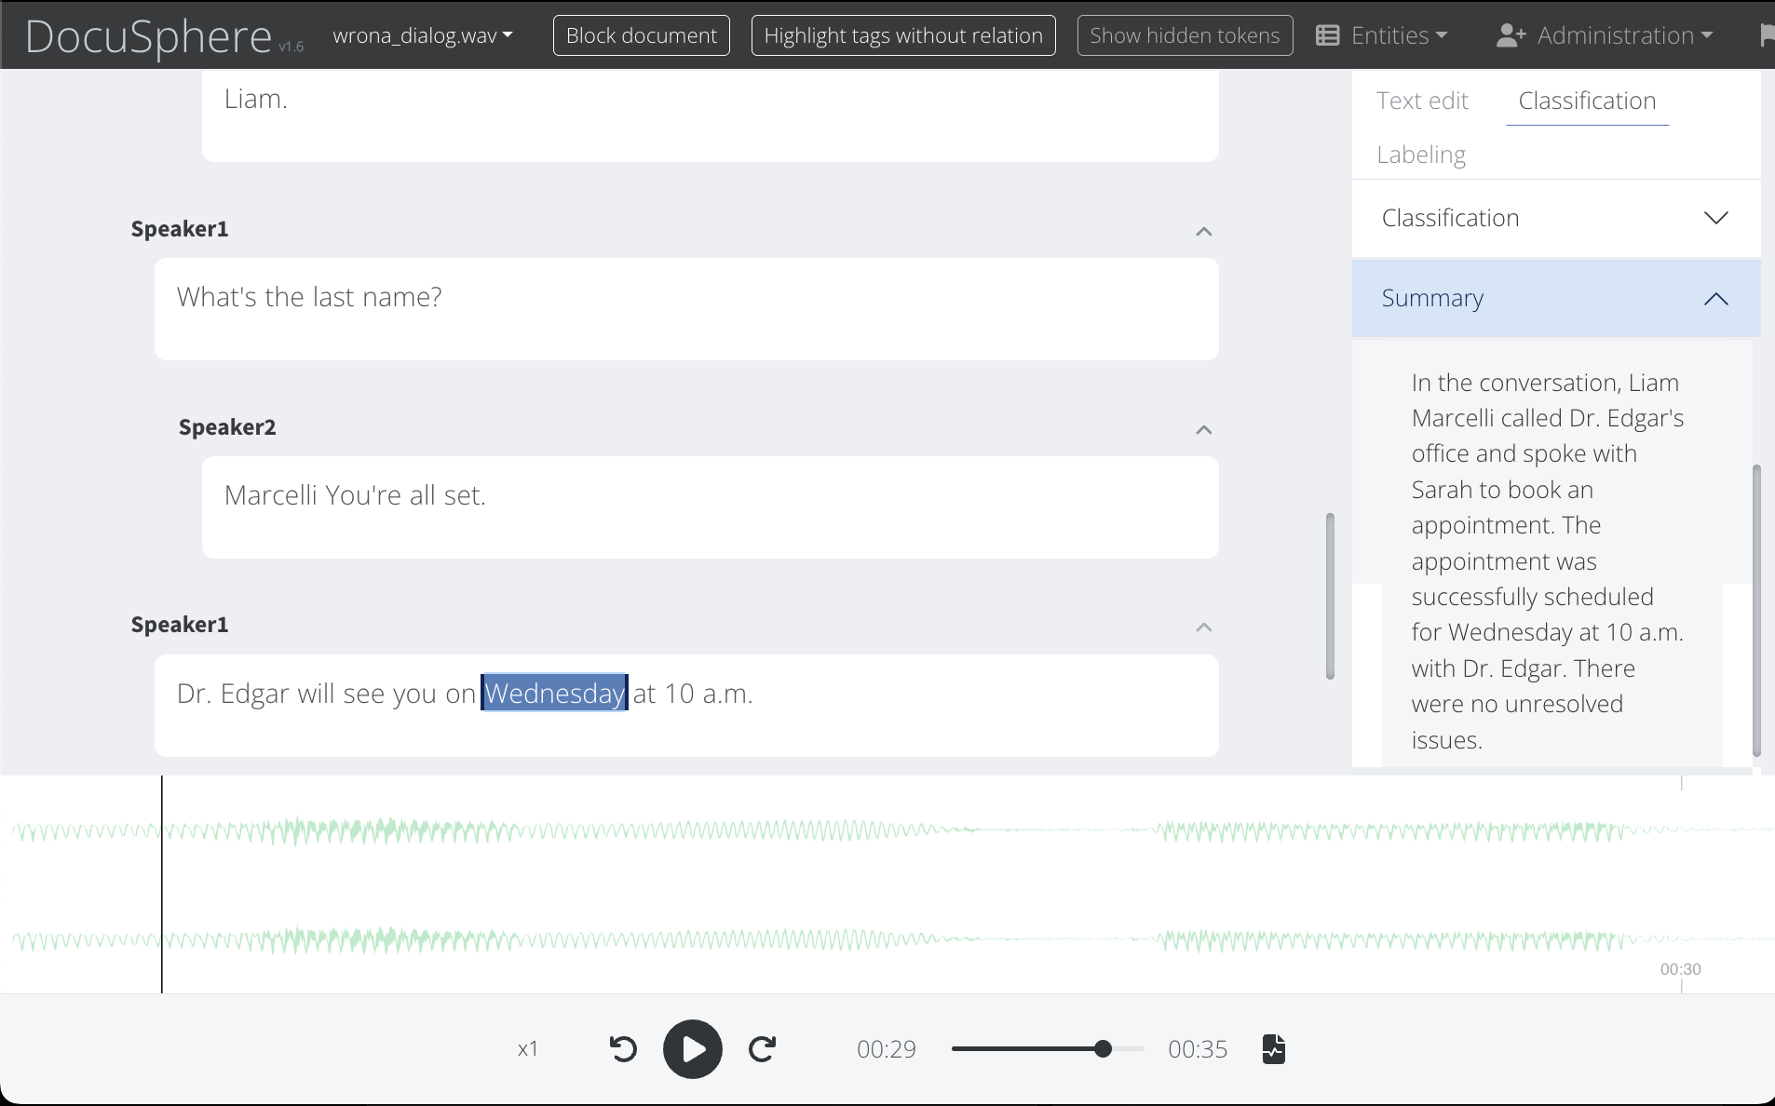Image resolution: width=1775 pixels, height=1106 pixels.
Task: Select the Labeling menu item
Action: click(x=1420, y=155)
